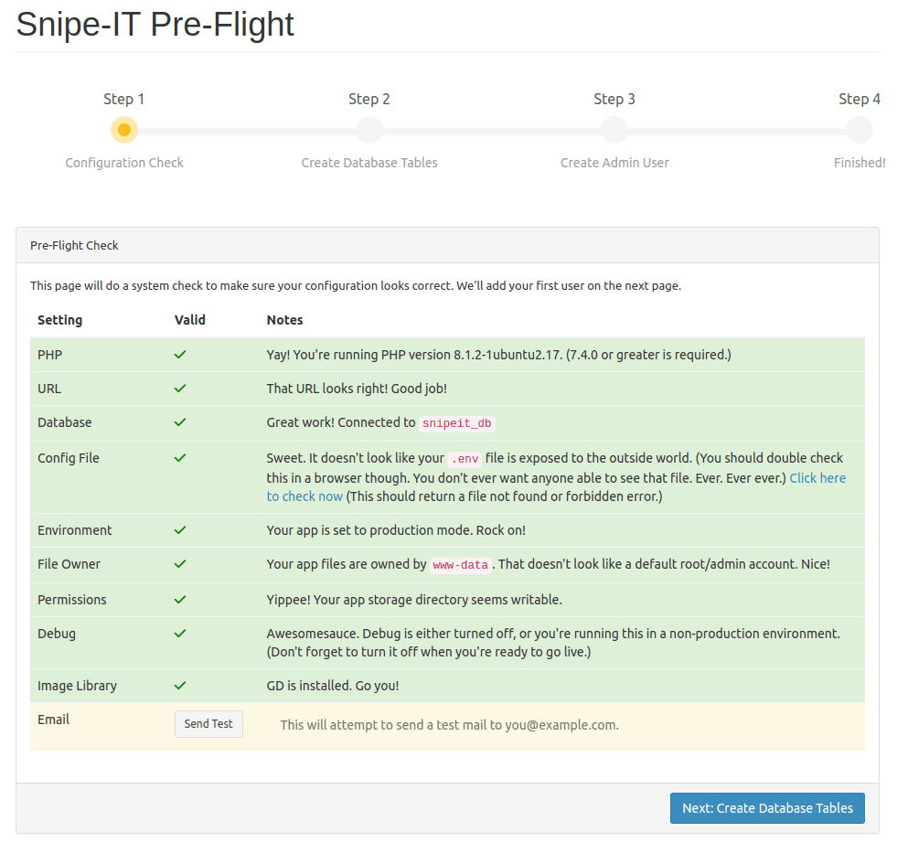
Task: Open the Click here to check now link
Action: tap(817, 477)
